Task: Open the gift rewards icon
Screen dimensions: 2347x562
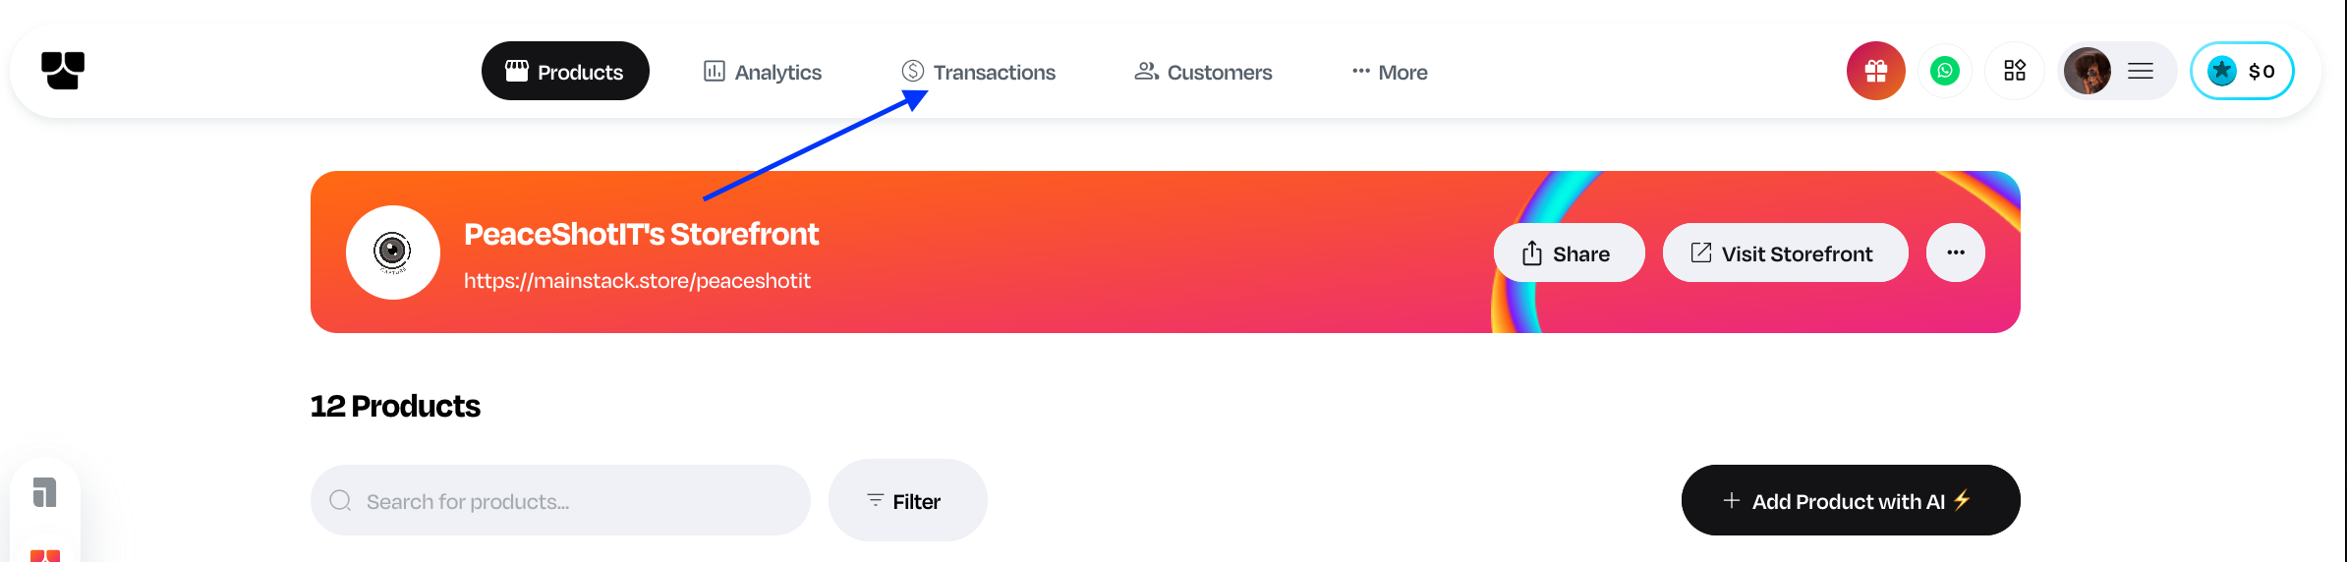Action: [x=1875, y=71]
